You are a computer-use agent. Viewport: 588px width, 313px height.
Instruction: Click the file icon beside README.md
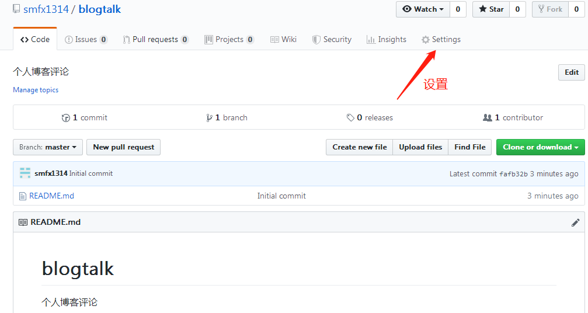coord(23,196)
